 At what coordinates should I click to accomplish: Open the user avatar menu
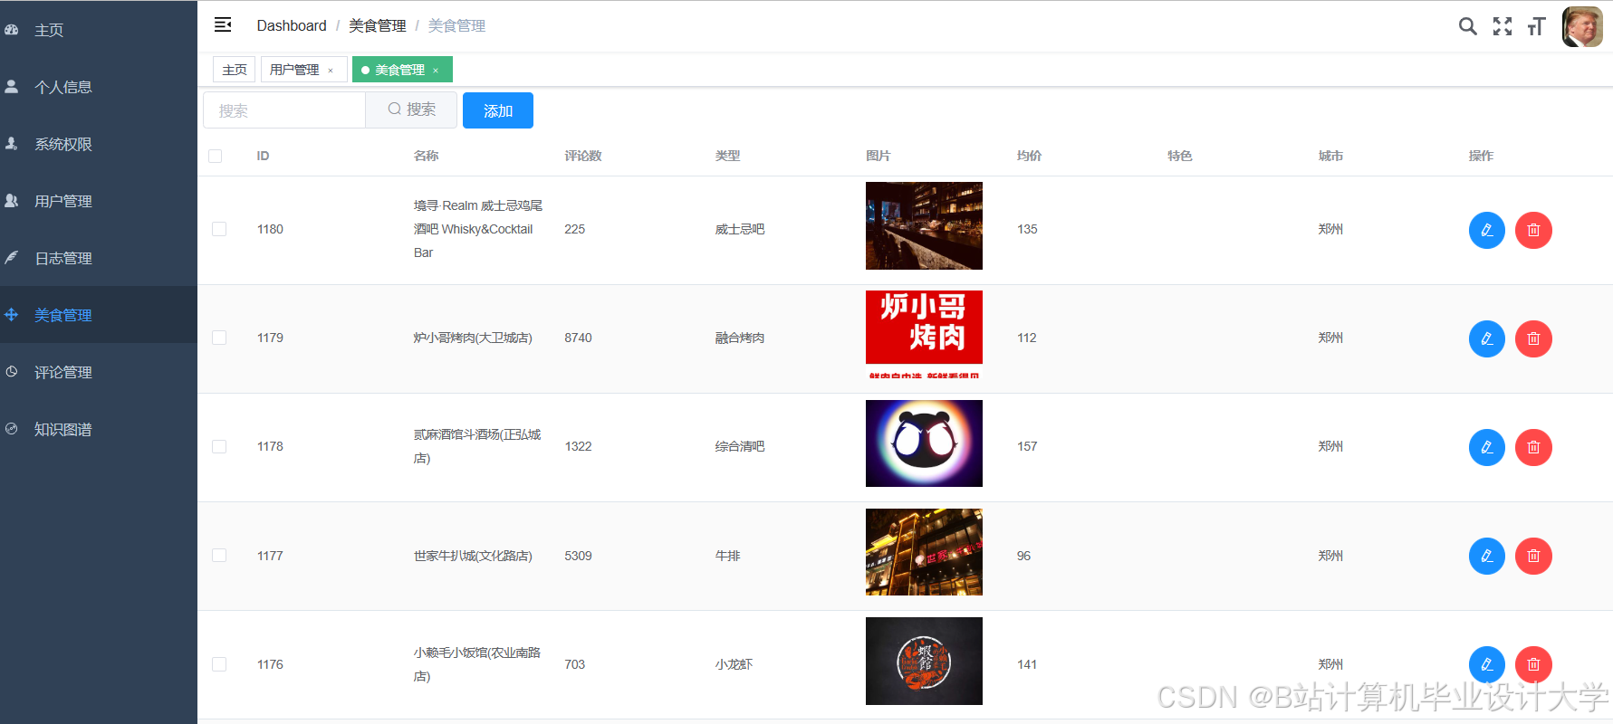click(x=1582, y=26)
